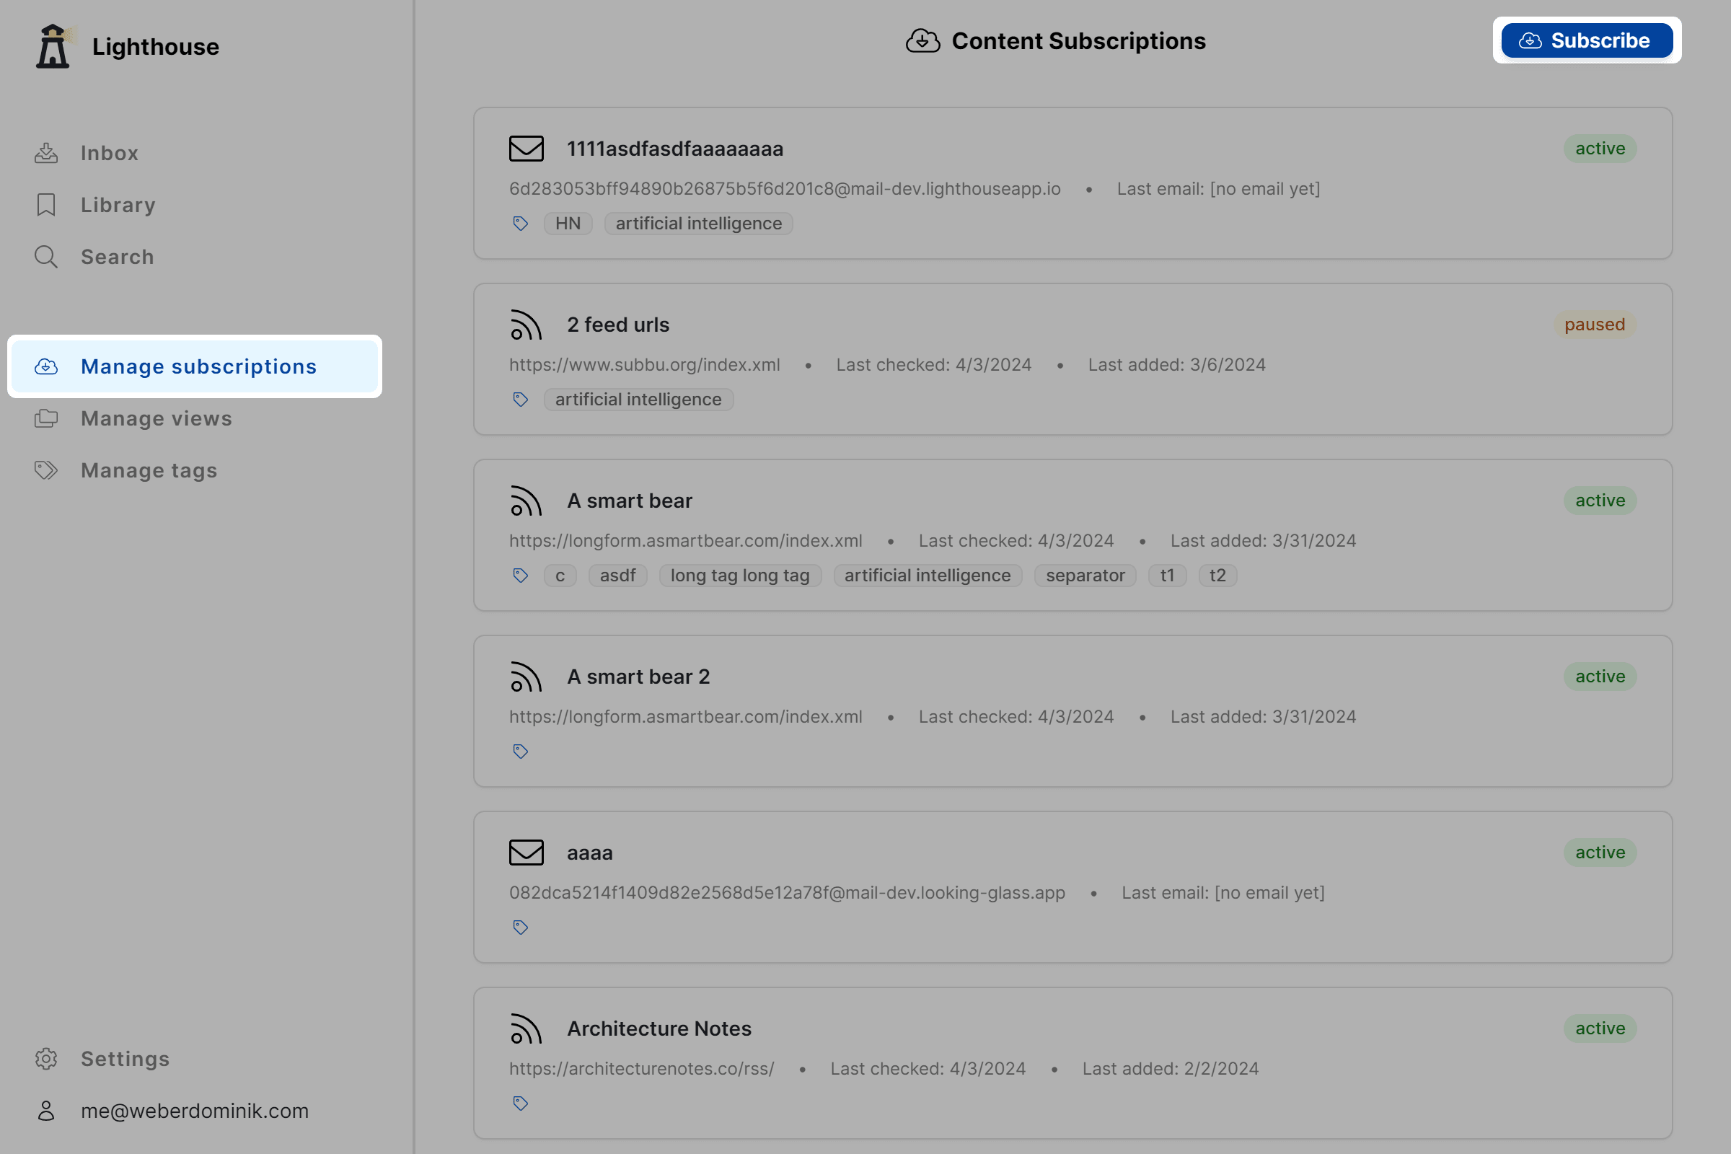Click the tag icon in Architecture Notes card
The width and height of the screenshot is (1731, 1154).
[520, 1104]
